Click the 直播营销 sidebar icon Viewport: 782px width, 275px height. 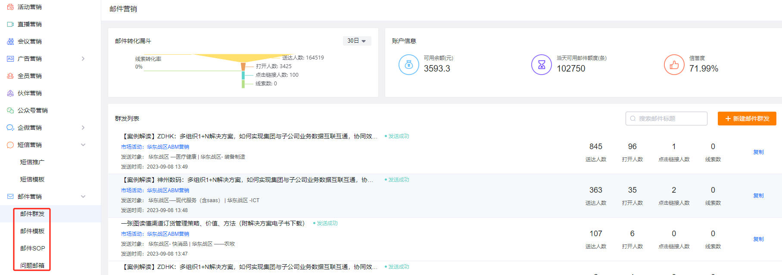10,24
